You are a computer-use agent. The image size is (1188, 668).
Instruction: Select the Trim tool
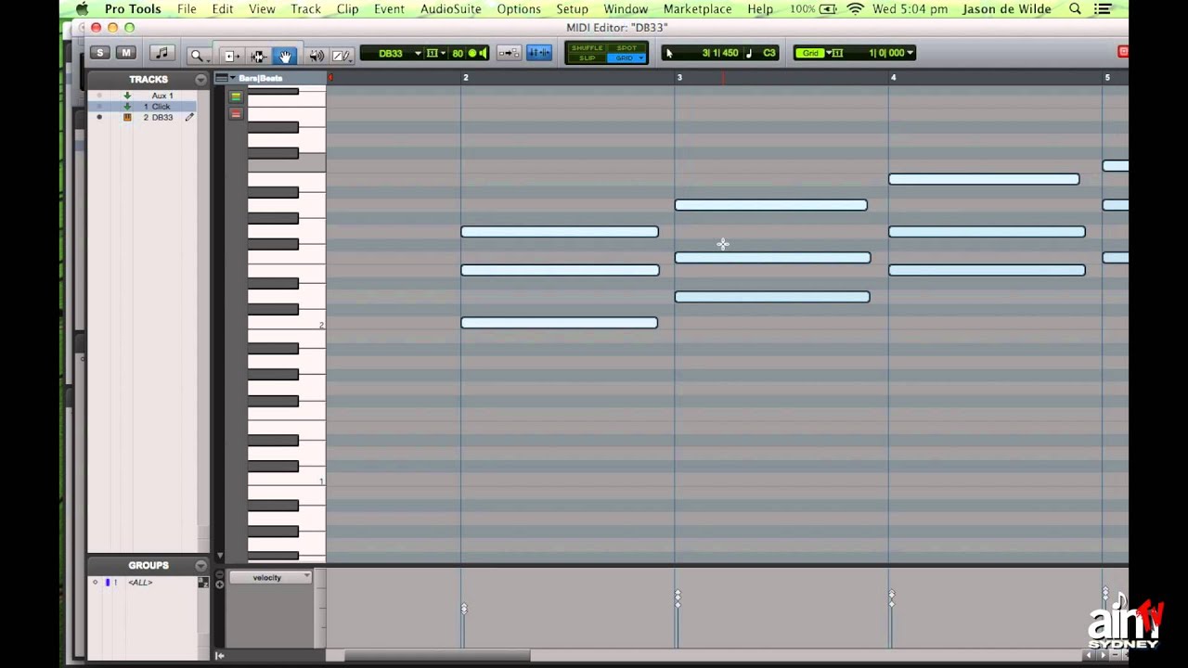pyautogui.click(x=230, y=56)
